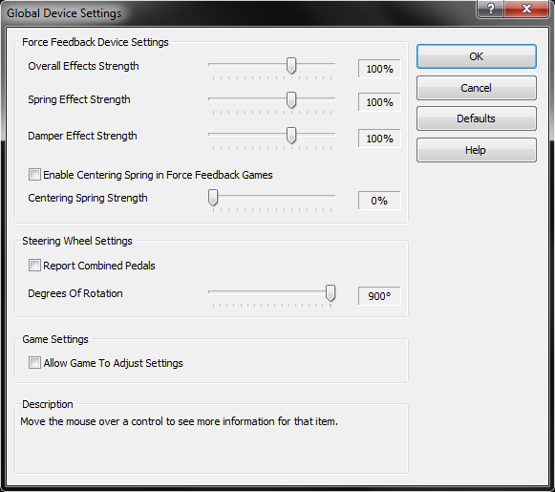
Task: Click the Centering Spring Strength slider thumb
Action: coord(213,198)
